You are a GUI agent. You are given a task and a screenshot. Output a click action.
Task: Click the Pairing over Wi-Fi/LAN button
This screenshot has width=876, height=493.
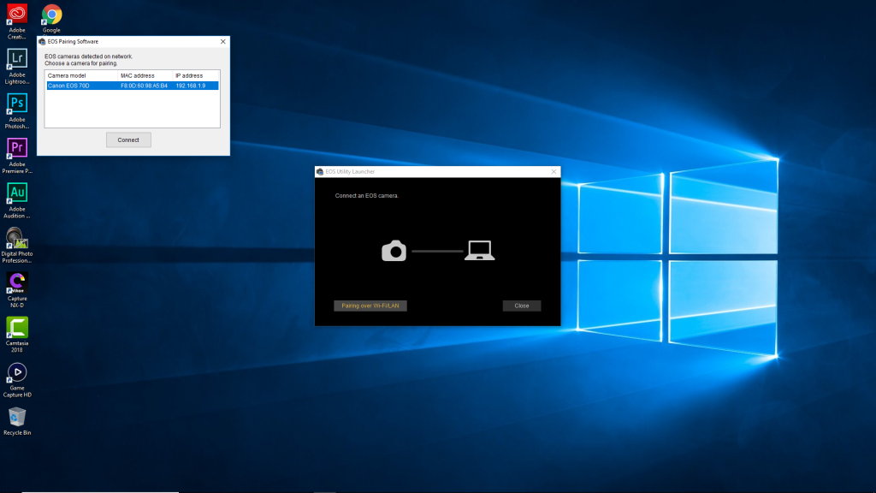click(x=370, y=306)
